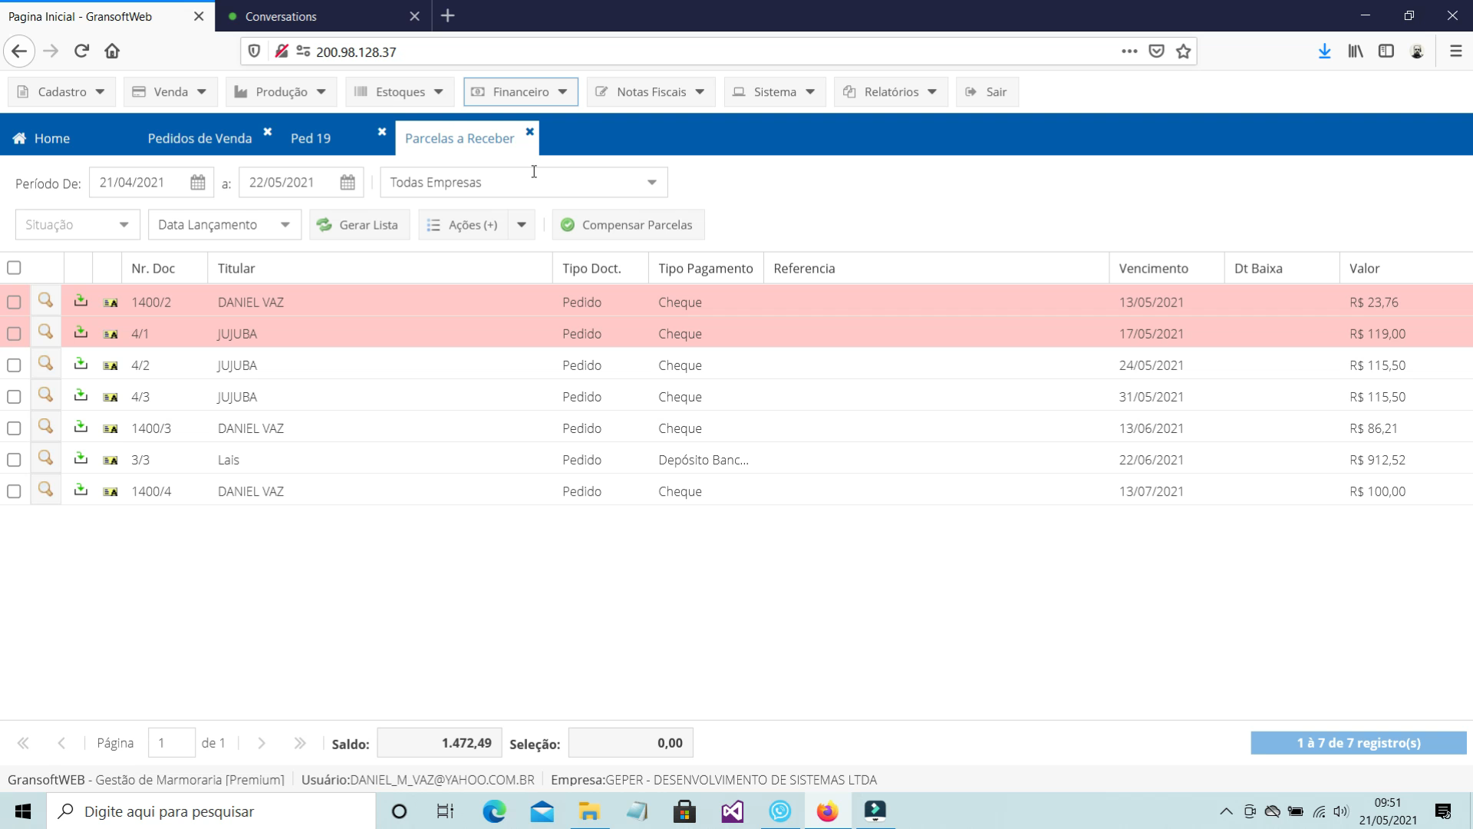Click the green download icon in row 1400/2
Viewport: 1473px width, 829px height.
pyautogui.click(x=81, y=301)
